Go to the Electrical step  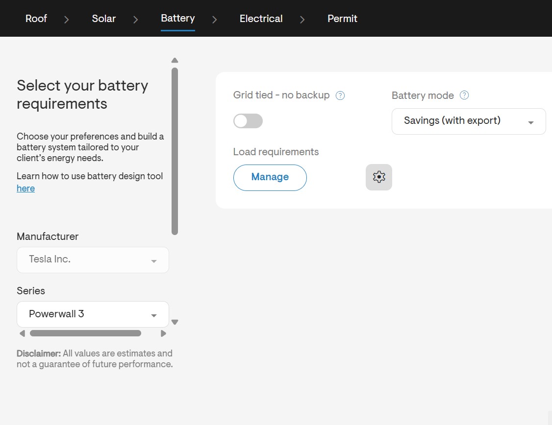coord(261,19)
